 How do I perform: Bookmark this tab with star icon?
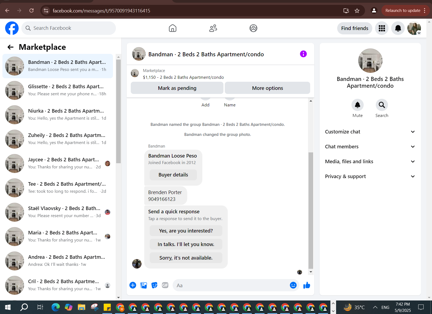[357, 11]
